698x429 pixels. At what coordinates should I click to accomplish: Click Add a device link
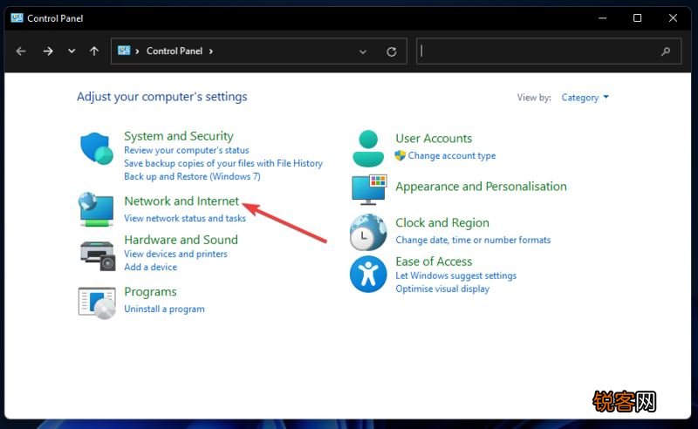(150, 267)
